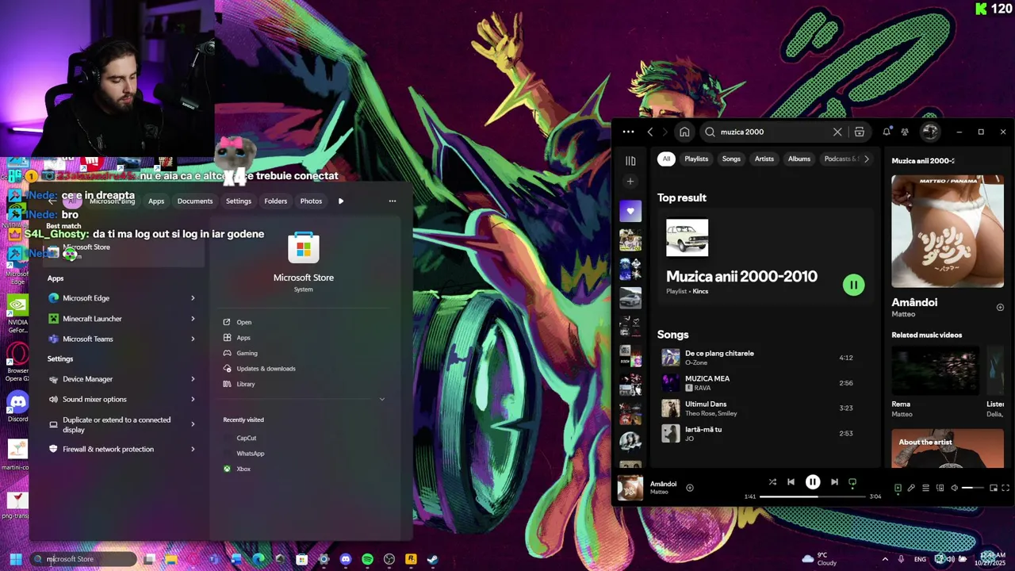
Task: Expand Firewall & network protection arrow
Action: (x=193, y=449)
